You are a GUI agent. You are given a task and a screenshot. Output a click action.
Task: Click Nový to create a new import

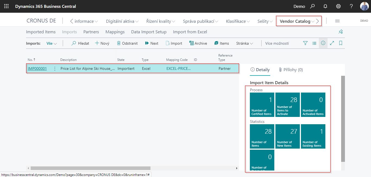click(x=102, y=43)
